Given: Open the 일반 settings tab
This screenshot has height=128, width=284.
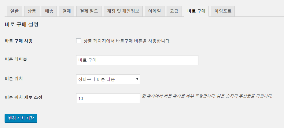Looking at the screenshot, I should click(14, 12).
